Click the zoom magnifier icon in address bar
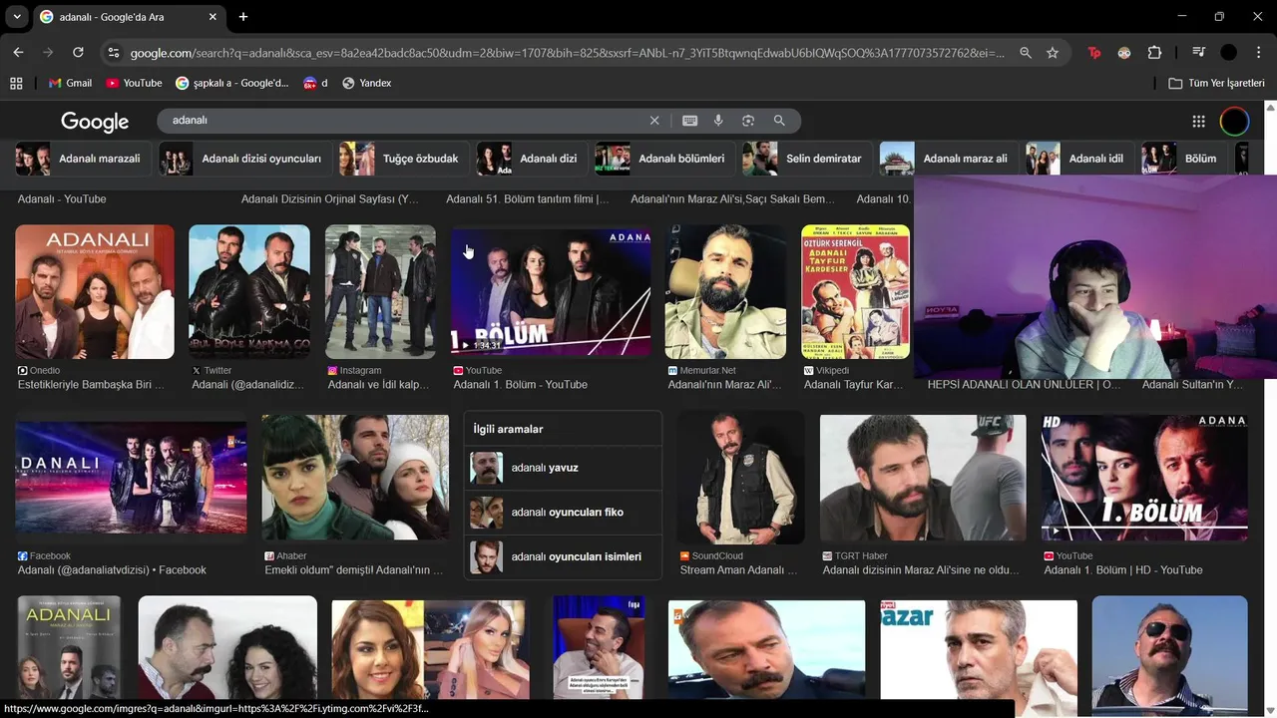The height and width of the screenshot is (718, 1277). (x=1025, y=53)
